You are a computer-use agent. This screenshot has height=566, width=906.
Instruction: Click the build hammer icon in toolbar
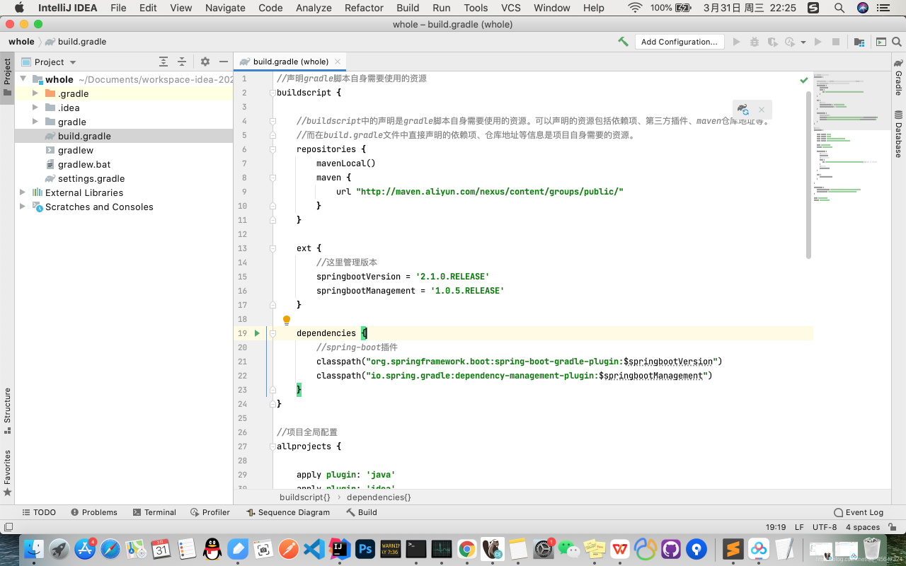click(x=623, y=42)
